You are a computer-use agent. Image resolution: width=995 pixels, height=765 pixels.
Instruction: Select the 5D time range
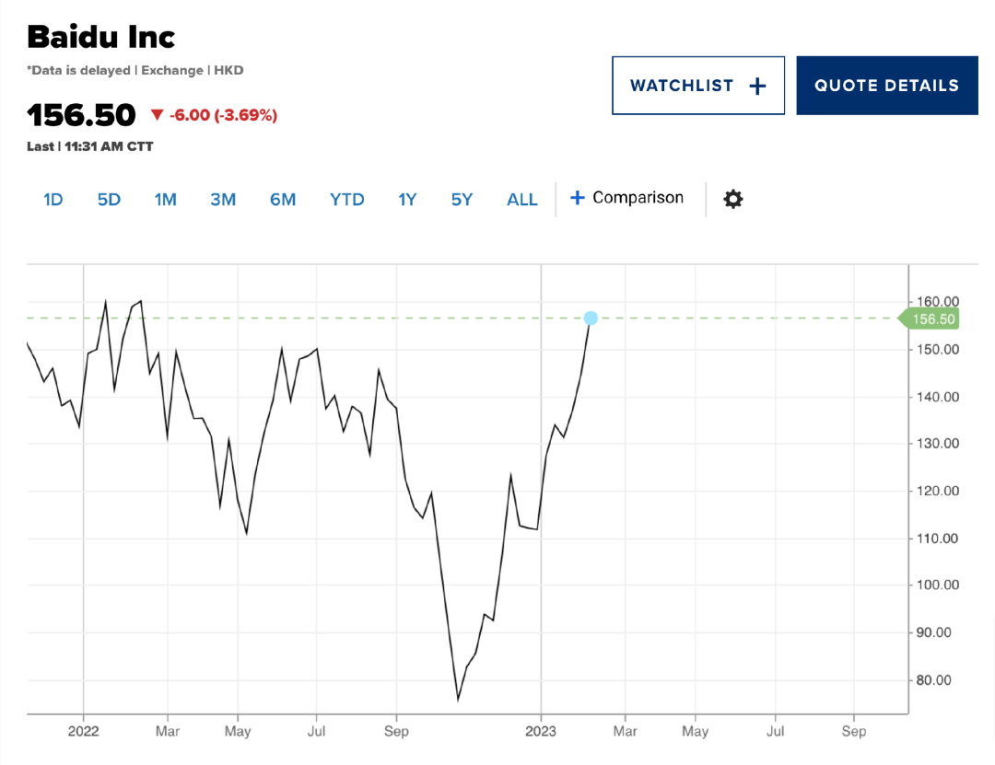click(x=109, y=199)
